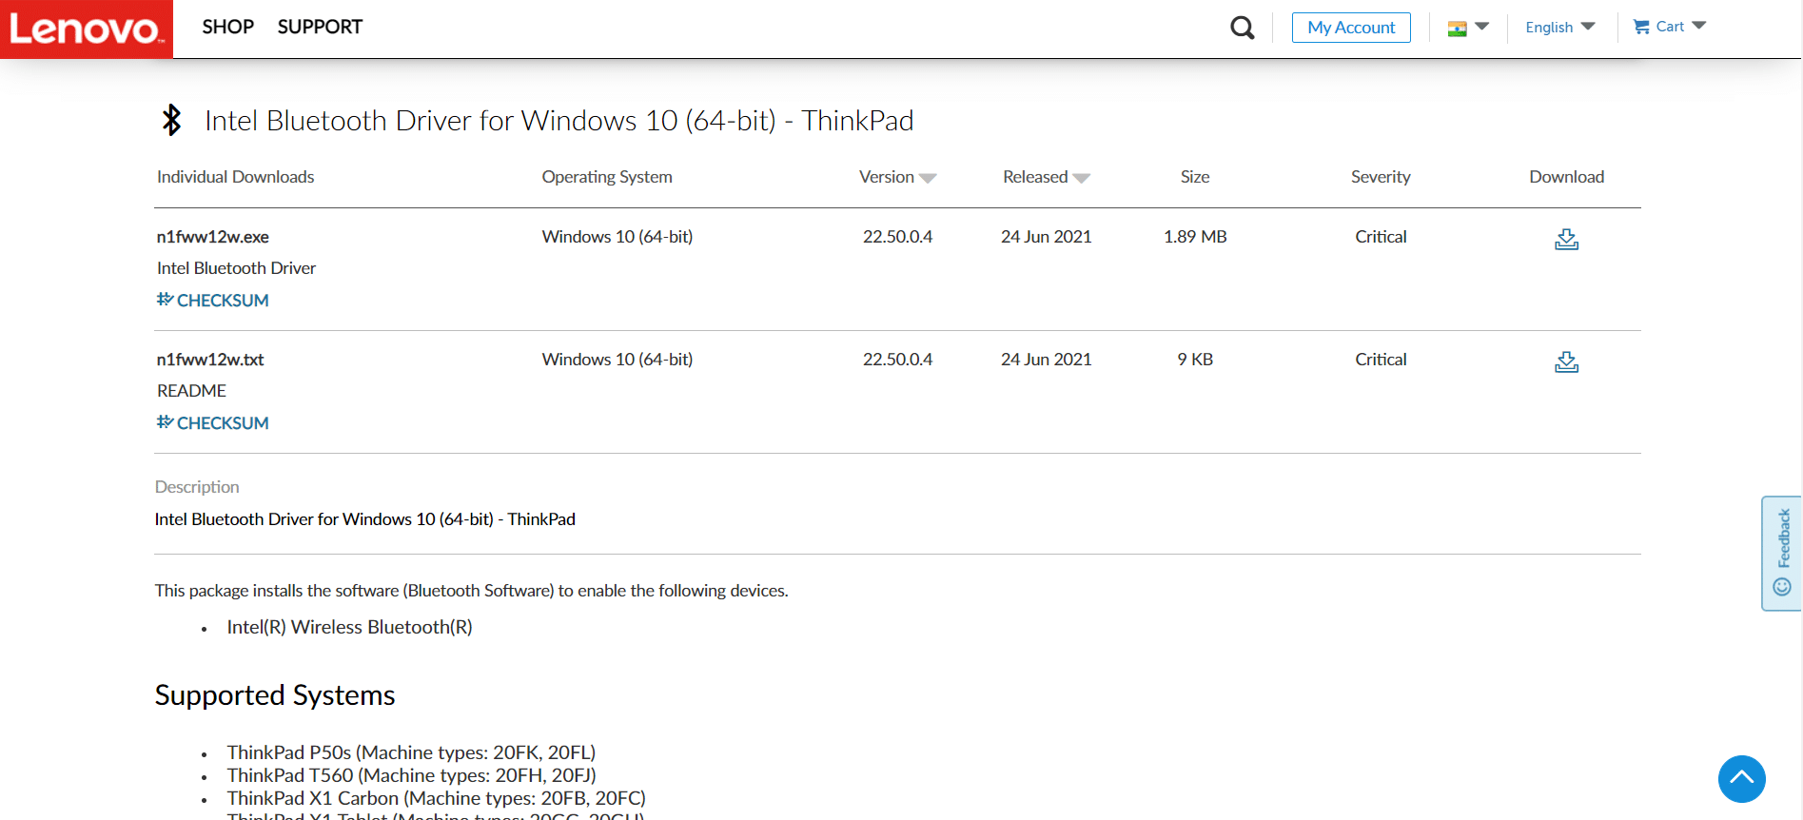Click 'ThinkPad X1 Carbon' list entry
The width and height of the screenshot is (1803, 820).
pos(436,798)
